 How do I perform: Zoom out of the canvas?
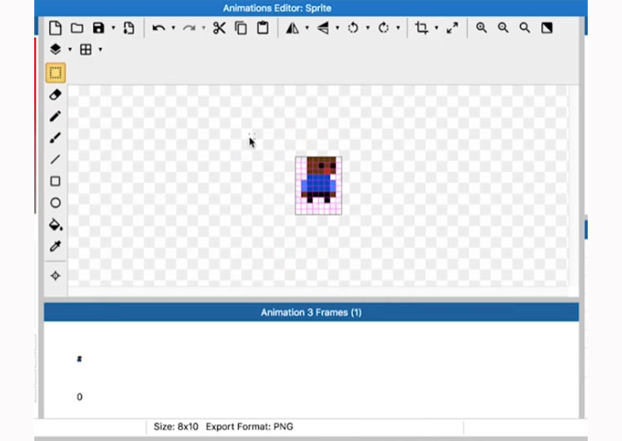point(503,28)
